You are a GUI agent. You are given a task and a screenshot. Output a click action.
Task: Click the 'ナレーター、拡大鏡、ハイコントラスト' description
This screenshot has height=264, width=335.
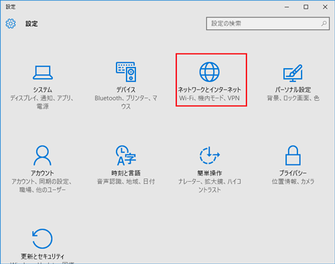[x=210, y=186]
